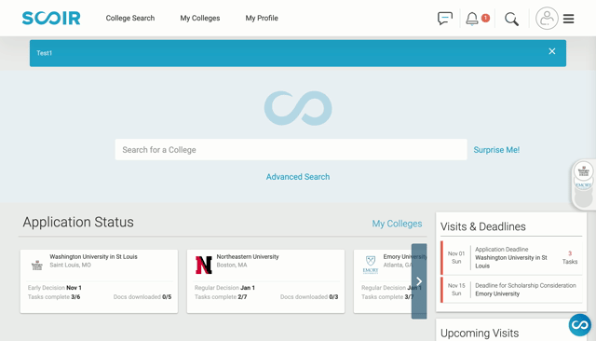The image size is (596, 341).
Task: Open the My Colleges menu item
Action: pos(200,19)
